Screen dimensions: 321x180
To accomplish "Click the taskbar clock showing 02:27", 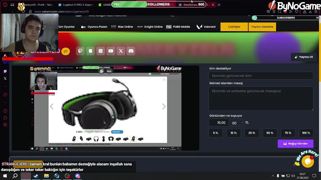I will [303, 176].
